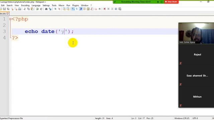
Task: Click the green Undo arrow icon
Action: click(37, 9)
